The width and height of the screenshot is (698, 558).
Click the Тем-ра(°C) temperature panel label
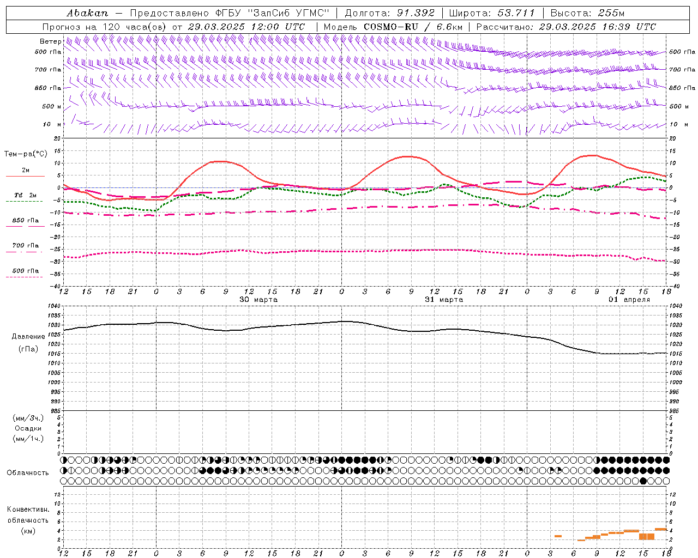point(26,154)
